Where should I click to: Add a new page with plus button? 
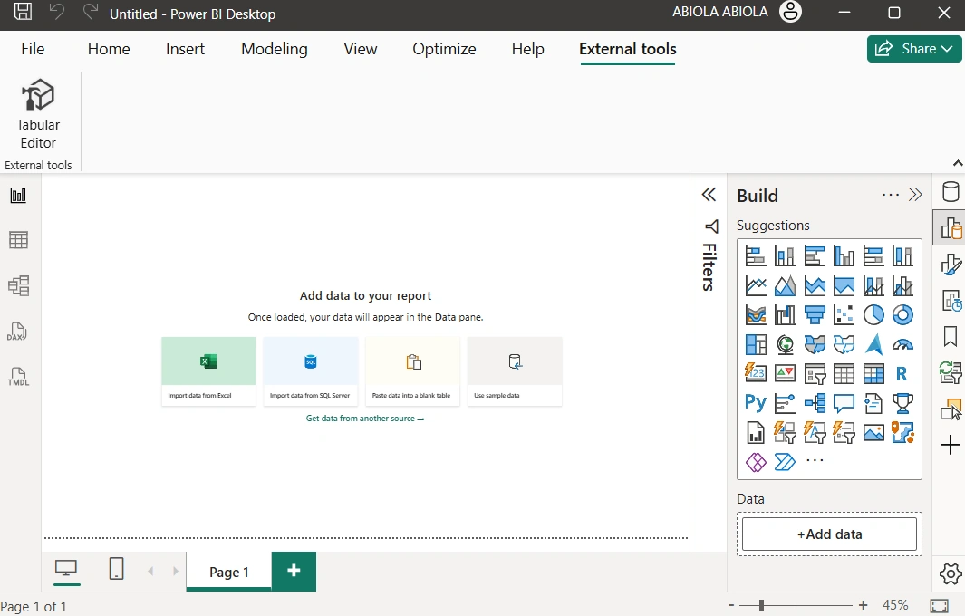(x=294, y=571)
